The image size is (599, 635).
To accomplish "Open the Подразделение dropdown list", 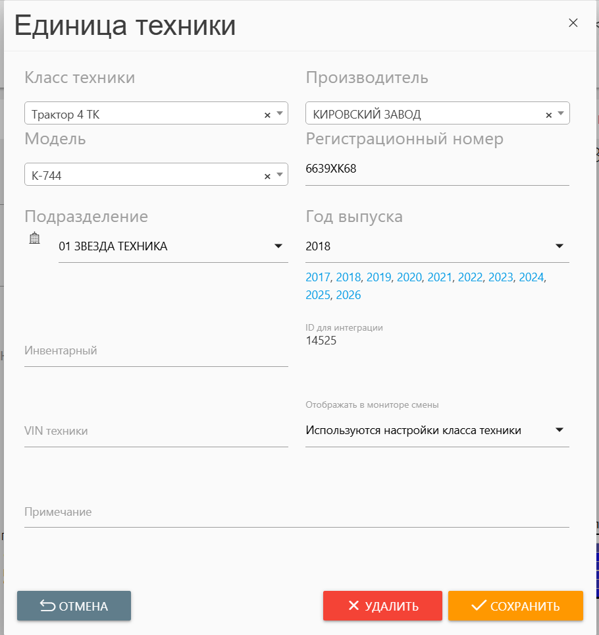I will click(278, 246).
